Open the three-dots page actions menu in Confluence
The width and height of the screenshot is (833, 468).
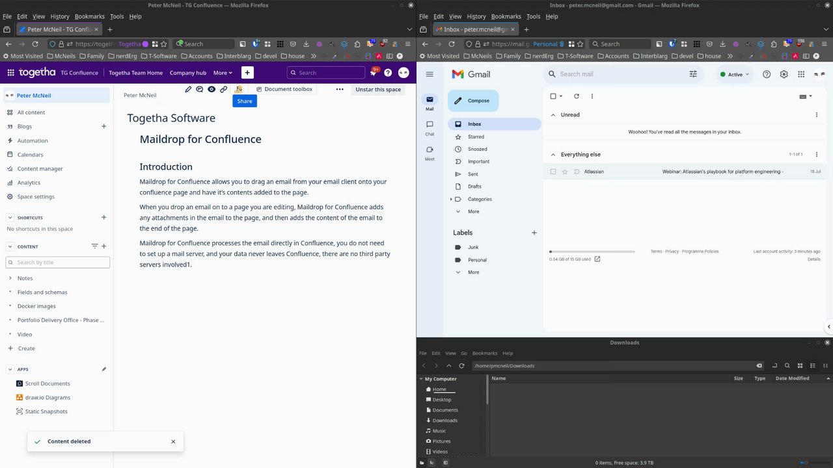click(x=340, y=89)
